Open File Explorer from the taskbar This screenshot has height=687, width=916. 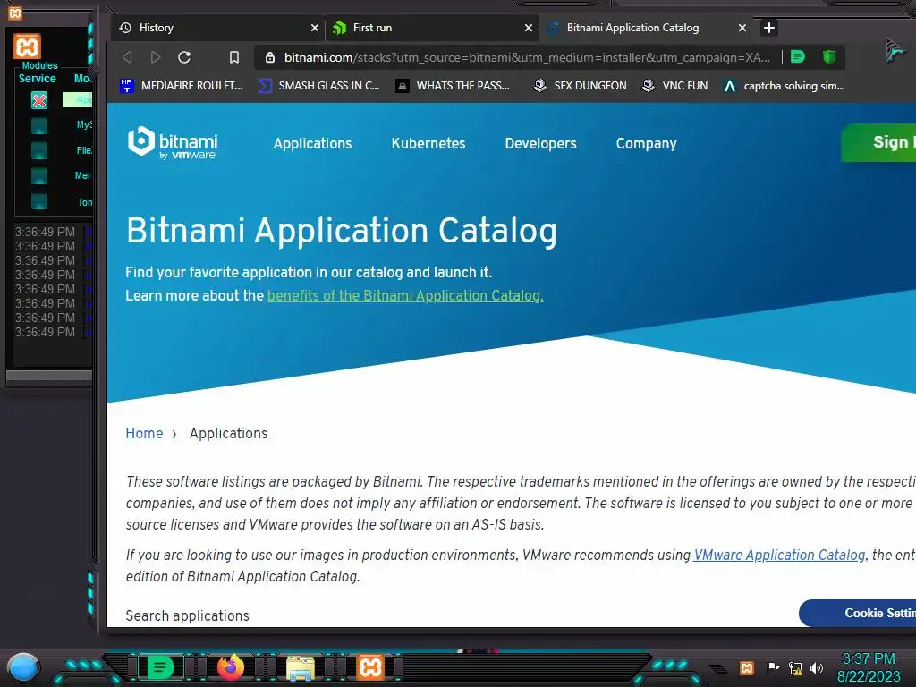[301, 667]
